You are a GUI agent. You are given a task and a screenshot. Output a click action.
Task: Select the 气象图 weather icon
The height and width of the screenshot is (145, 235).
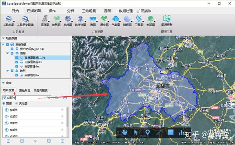coord(116,18)
